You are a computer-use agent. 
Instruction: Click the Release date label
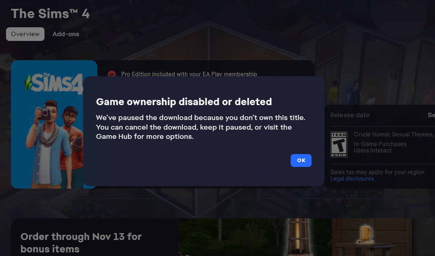coord(350,115)
